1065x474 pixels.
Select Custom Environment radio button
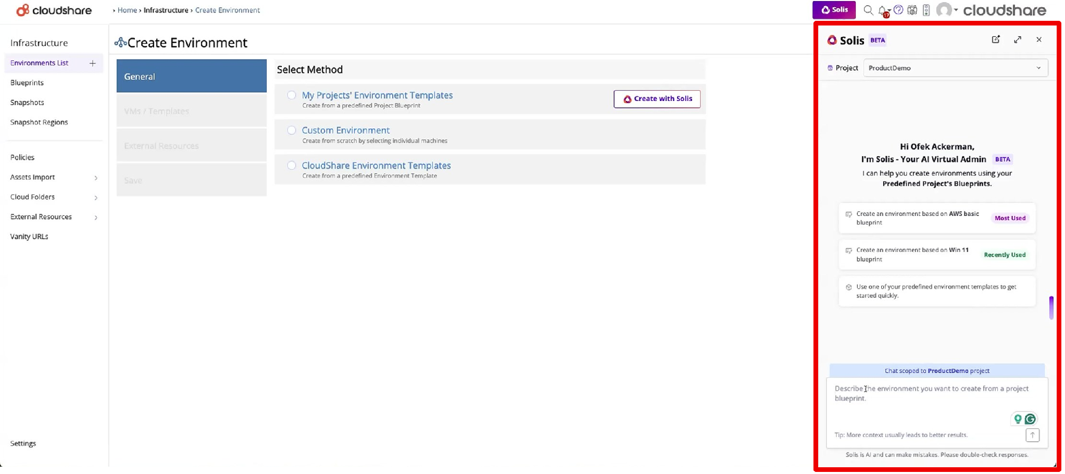(292, 130)
